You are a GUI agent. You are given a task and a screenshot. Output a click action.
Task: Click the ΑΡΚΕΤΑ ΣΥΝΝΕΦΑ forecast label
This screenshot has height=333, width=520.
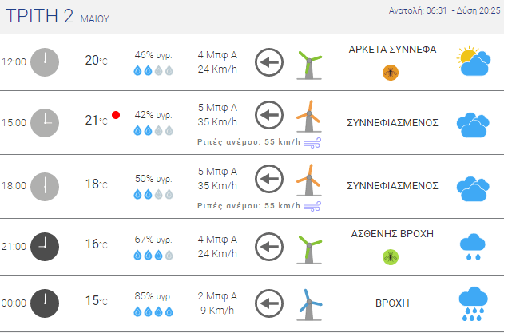click(392, 49)
